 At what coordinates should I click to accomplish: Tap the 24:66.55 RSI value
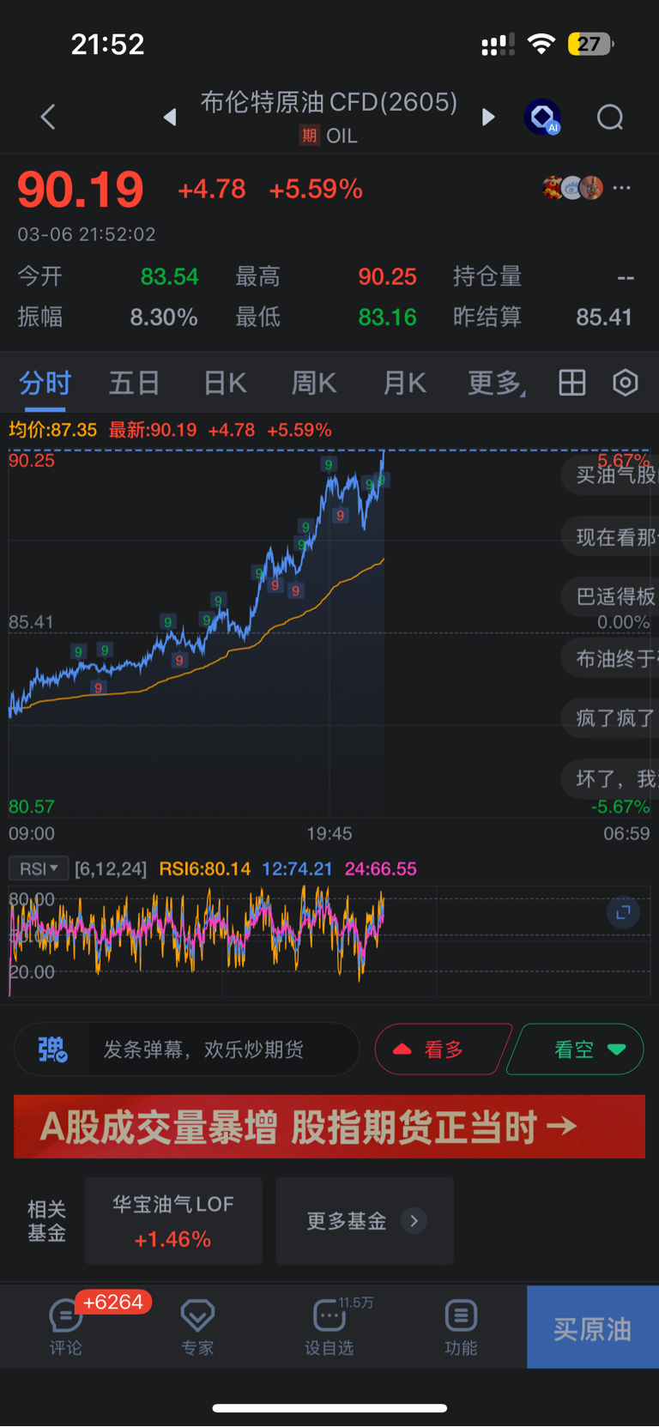tap(381, 868)
